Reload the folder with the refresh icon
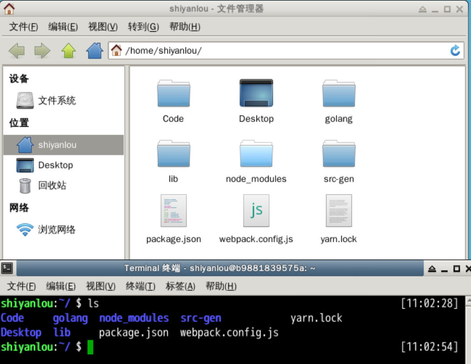This screenshot has width=471, height=364. (x=455, y=50)
